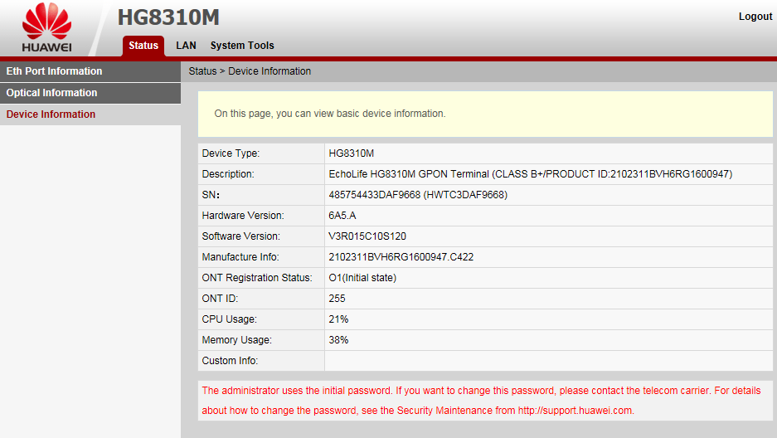Screen dimensions: 777x438
Task: Switch to the LAN tab
Action: pos(186,46)
